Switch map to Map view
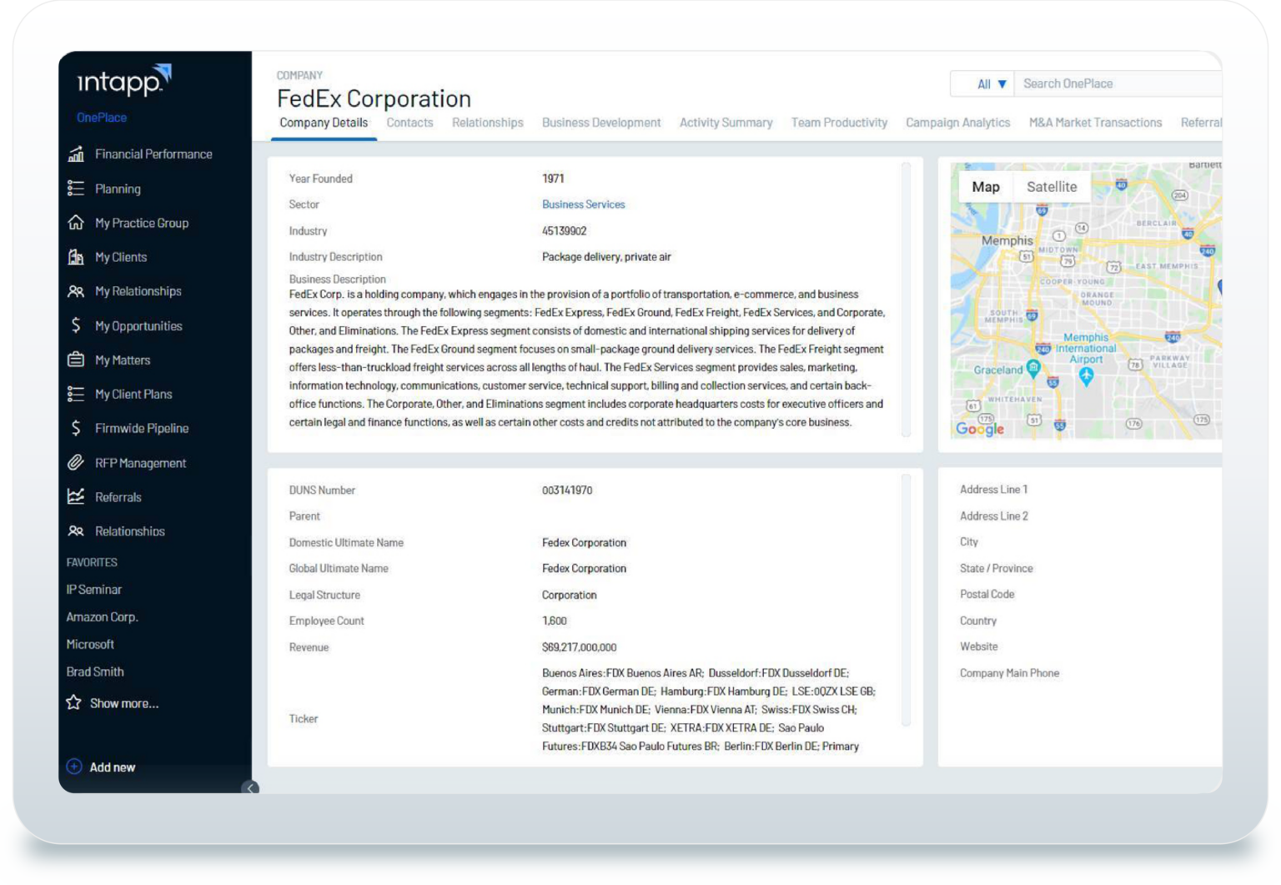 coord(985,187)
